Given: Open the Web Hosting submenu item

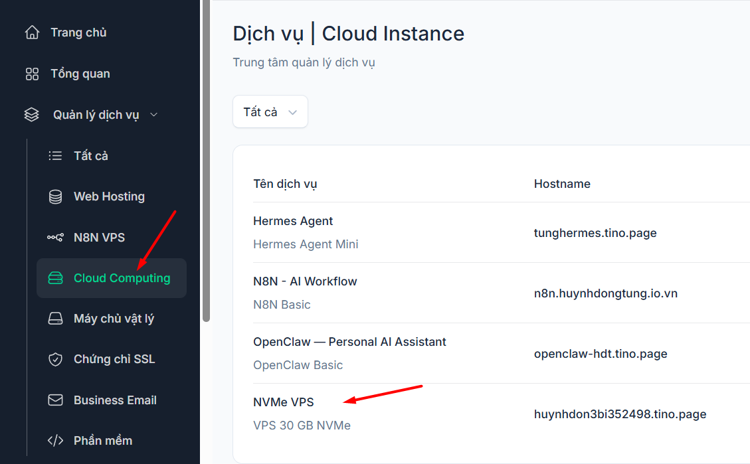Looking at the screenshot, I should coord(109,196).
